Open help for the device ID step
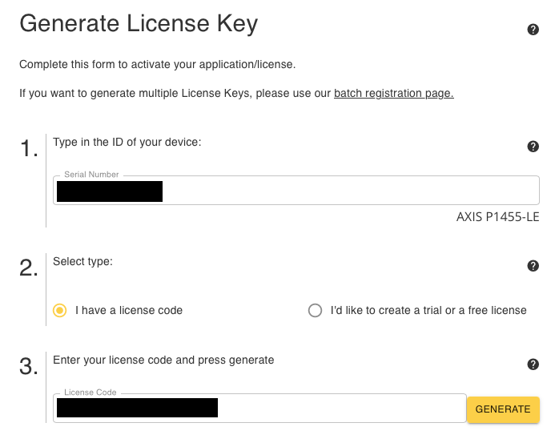This screenshot has height=443, width=555. coord(533,147)
